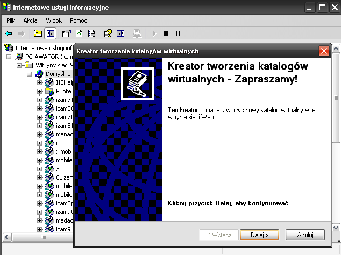Close the virtual directory wizard dialog

tap(324, 51)
